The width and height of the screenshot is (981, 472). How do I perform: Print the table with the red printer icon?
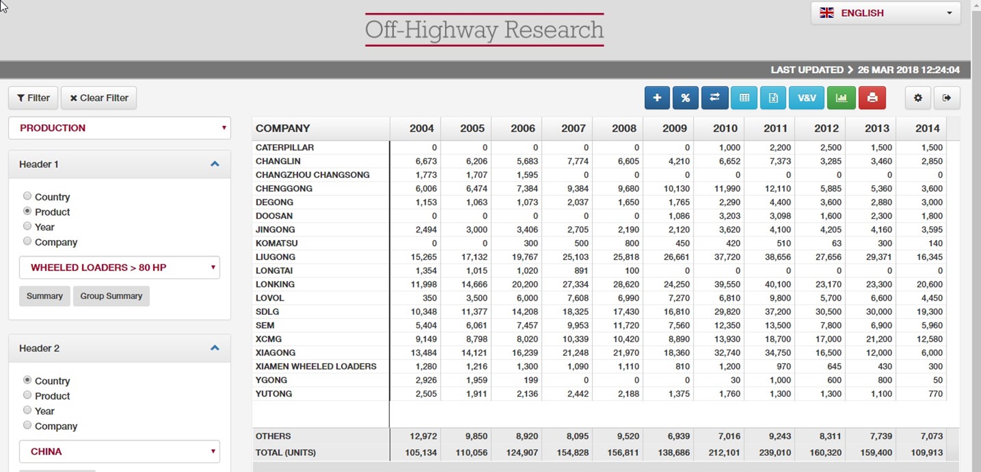tap(872, 98)
